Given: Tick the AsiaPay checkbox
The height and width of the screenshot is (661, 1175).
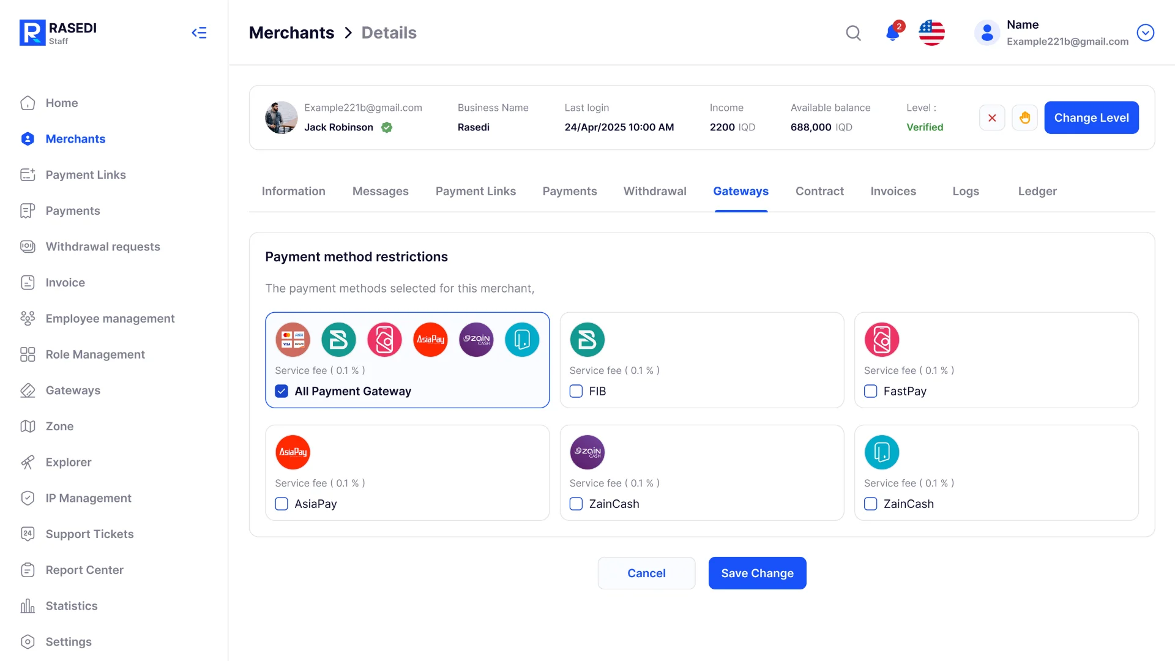Looking at the screenshot, I should tap(282, 504).
